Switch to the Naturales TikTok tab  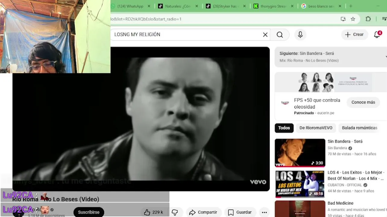pyautogui.click(x=178, y=6)
